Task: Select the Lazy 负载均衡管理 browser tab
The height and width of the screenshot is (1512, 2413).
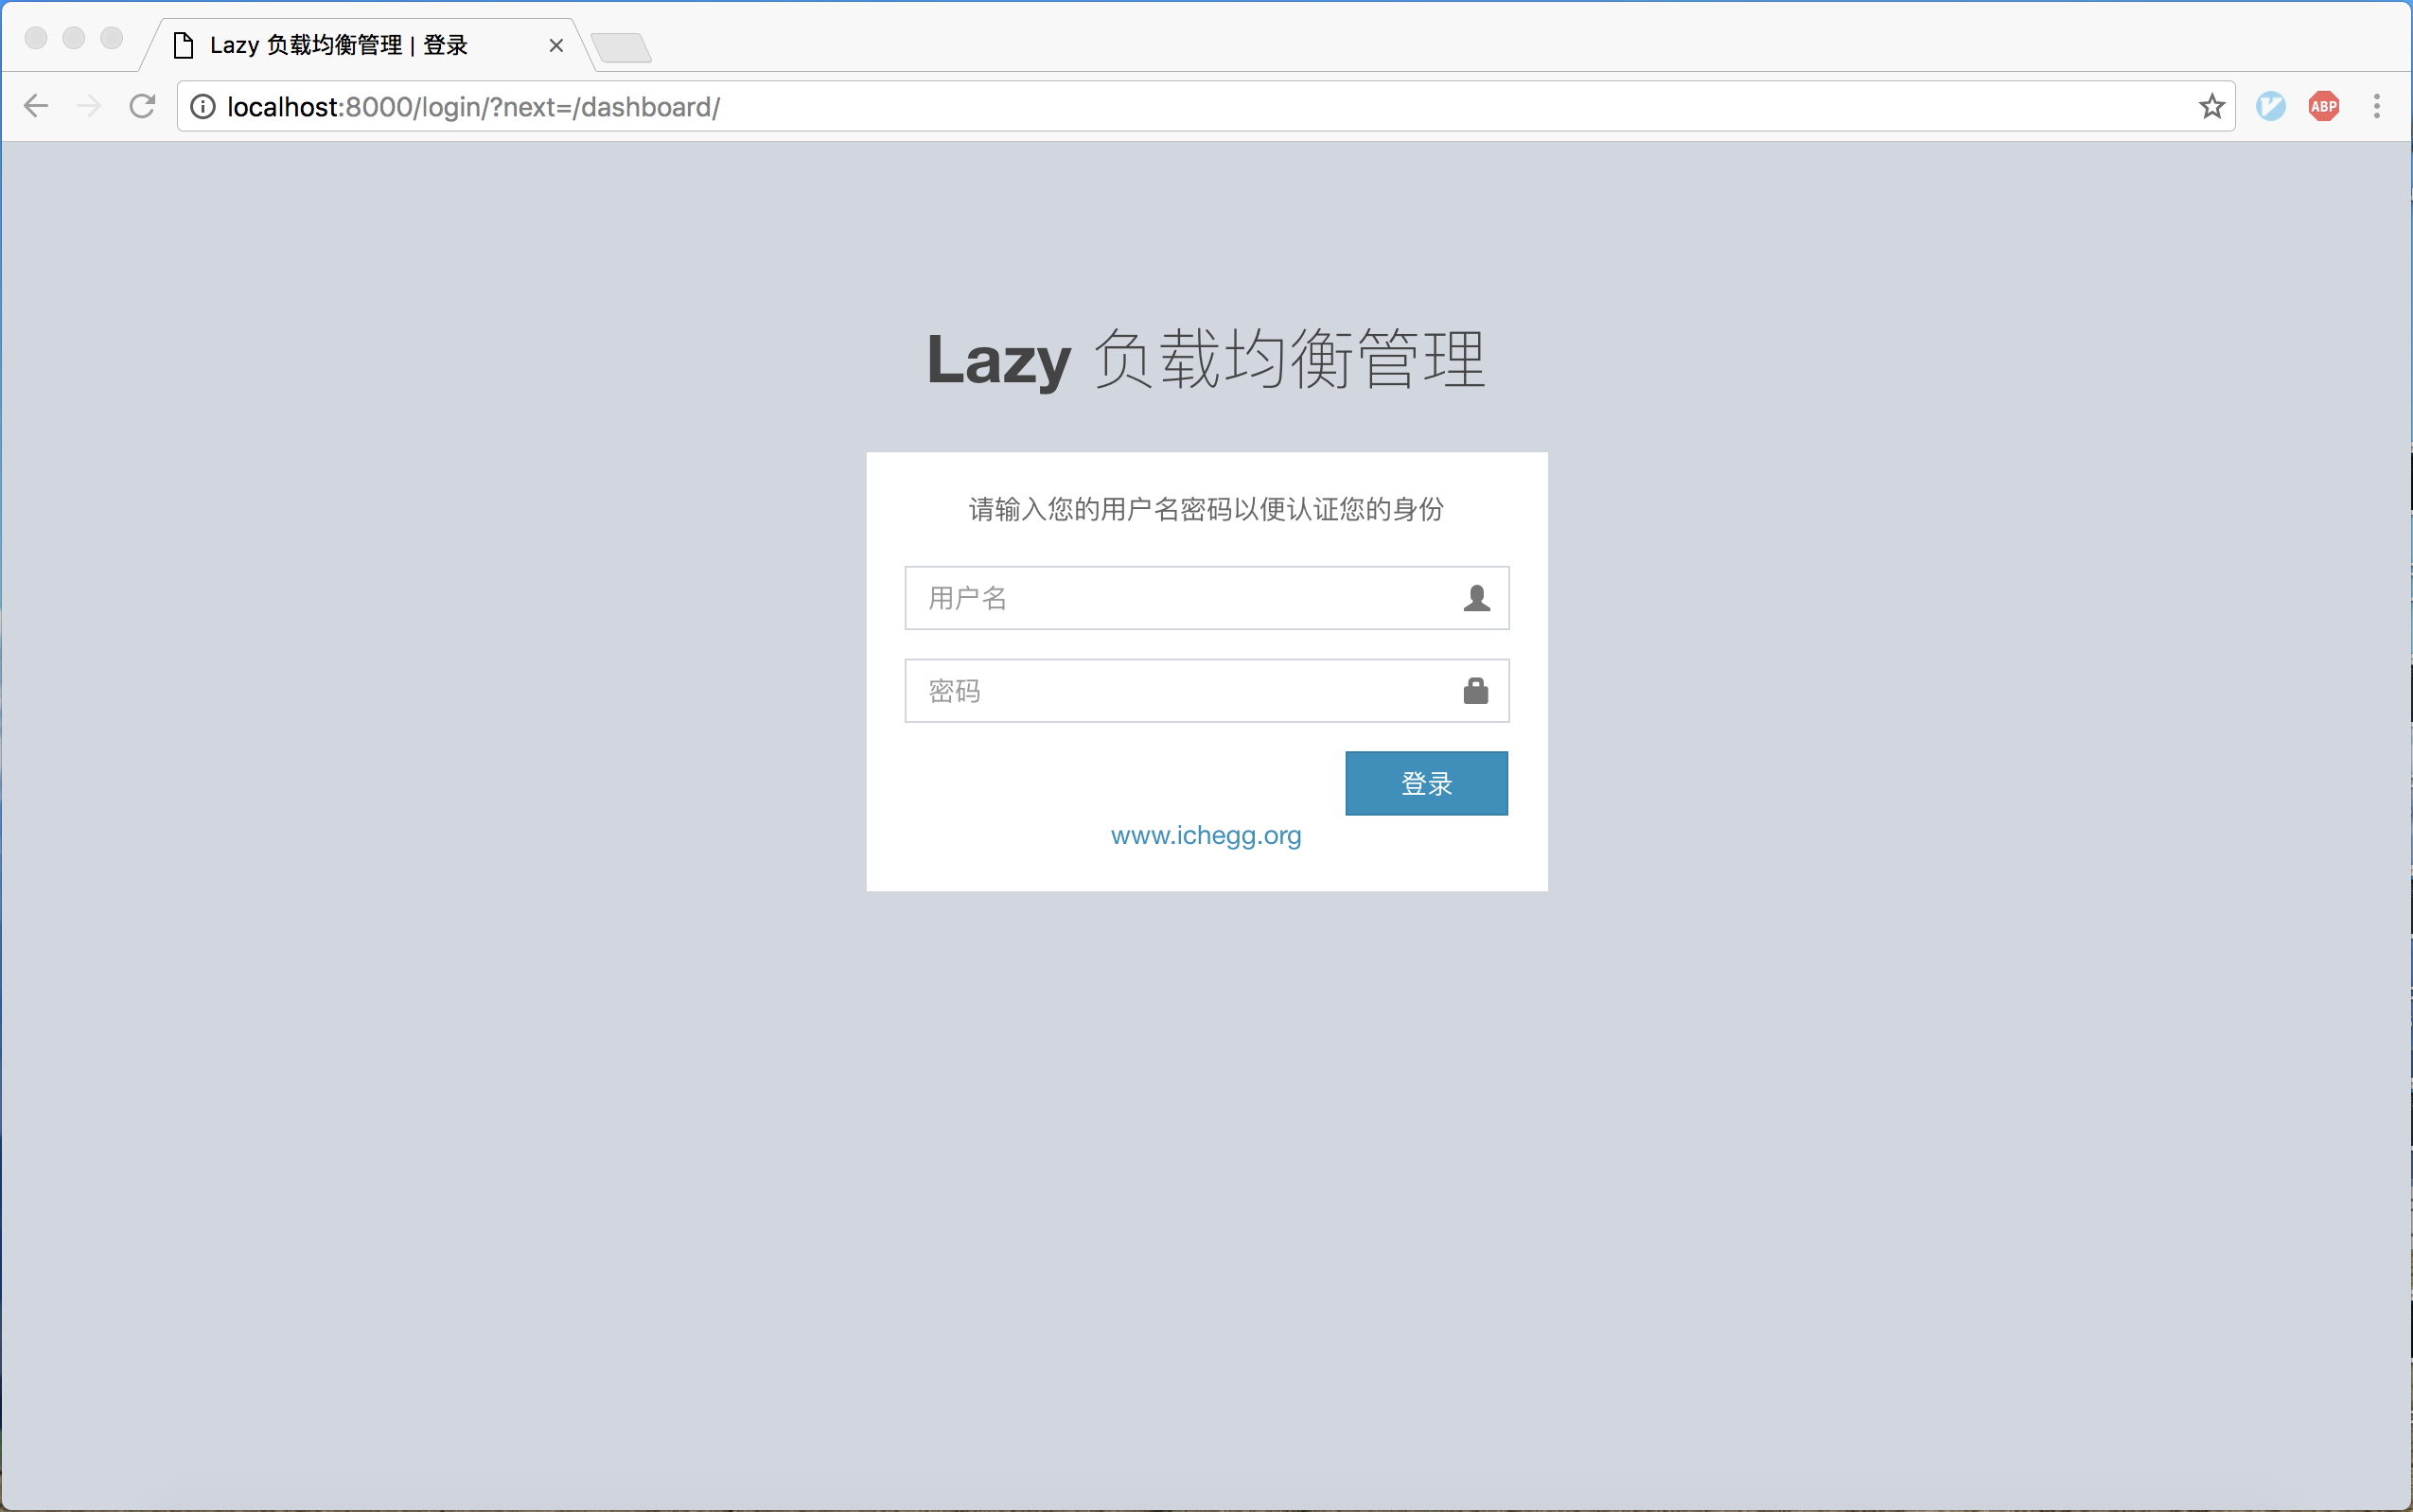Action: [340, 46]
